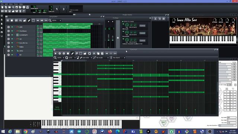238x134 pixels.
Task: Toggle the Effects Chain enable LED
Action: click(123, 22)
